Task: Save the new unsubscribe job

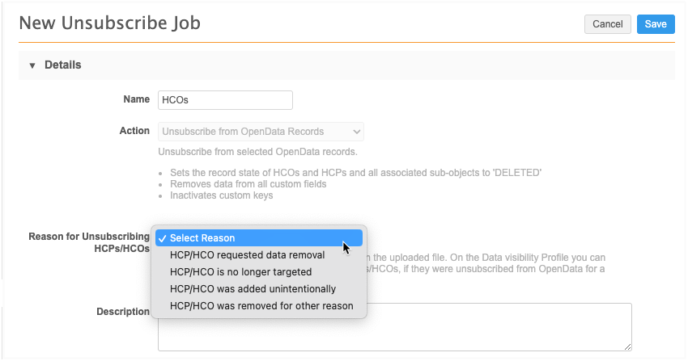Action: point(655,24)
